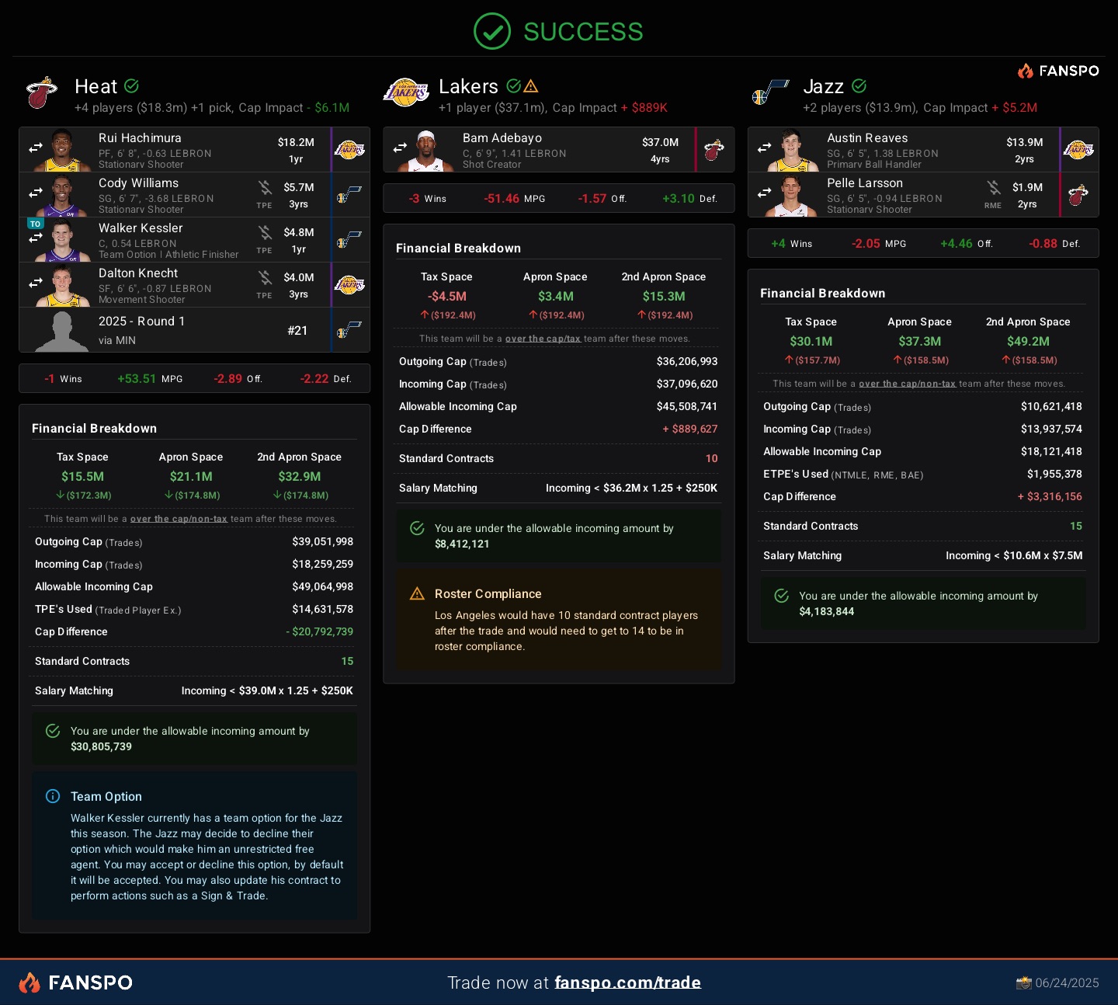Screen dimensions: 1118x1005
Task: Click the Lakers Standard Contracts count 10
Action: click(712, 458)
